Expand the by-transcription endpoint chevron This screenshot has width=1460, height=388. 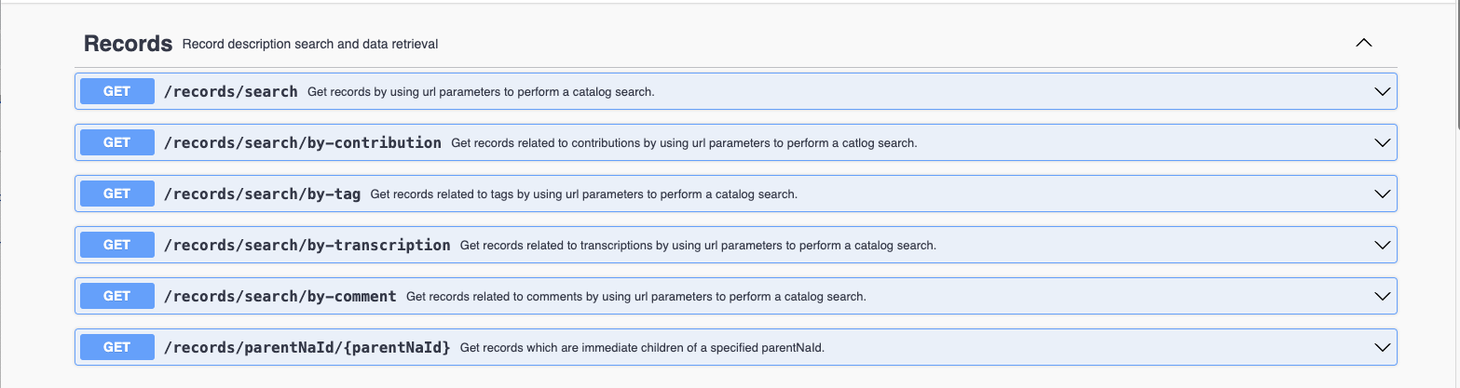click(x=1383, y=246)
